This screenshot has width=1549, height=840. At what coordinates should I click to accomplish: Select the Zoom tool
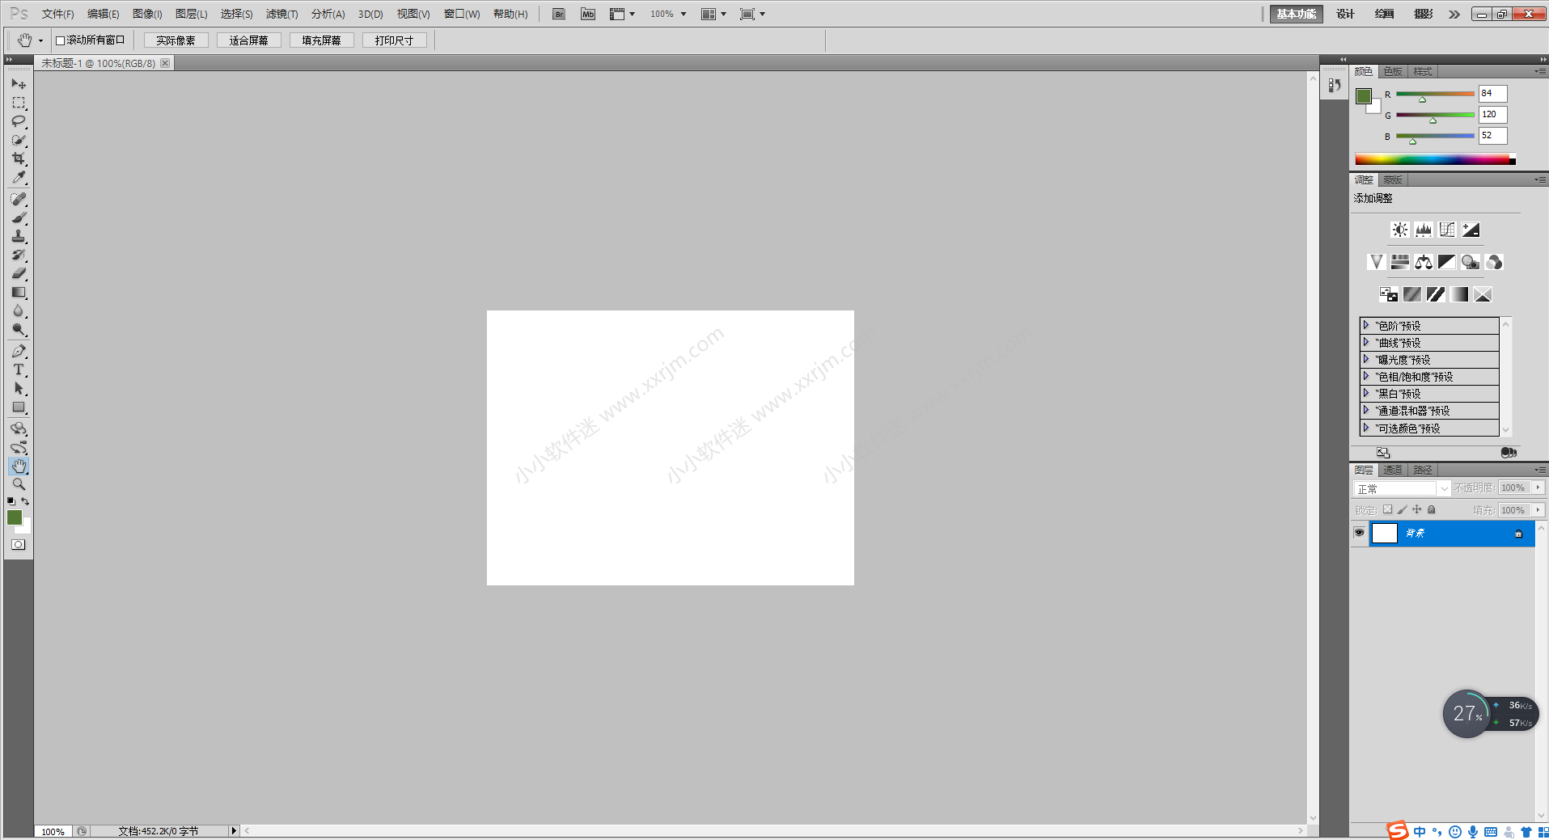click(19, 484)
